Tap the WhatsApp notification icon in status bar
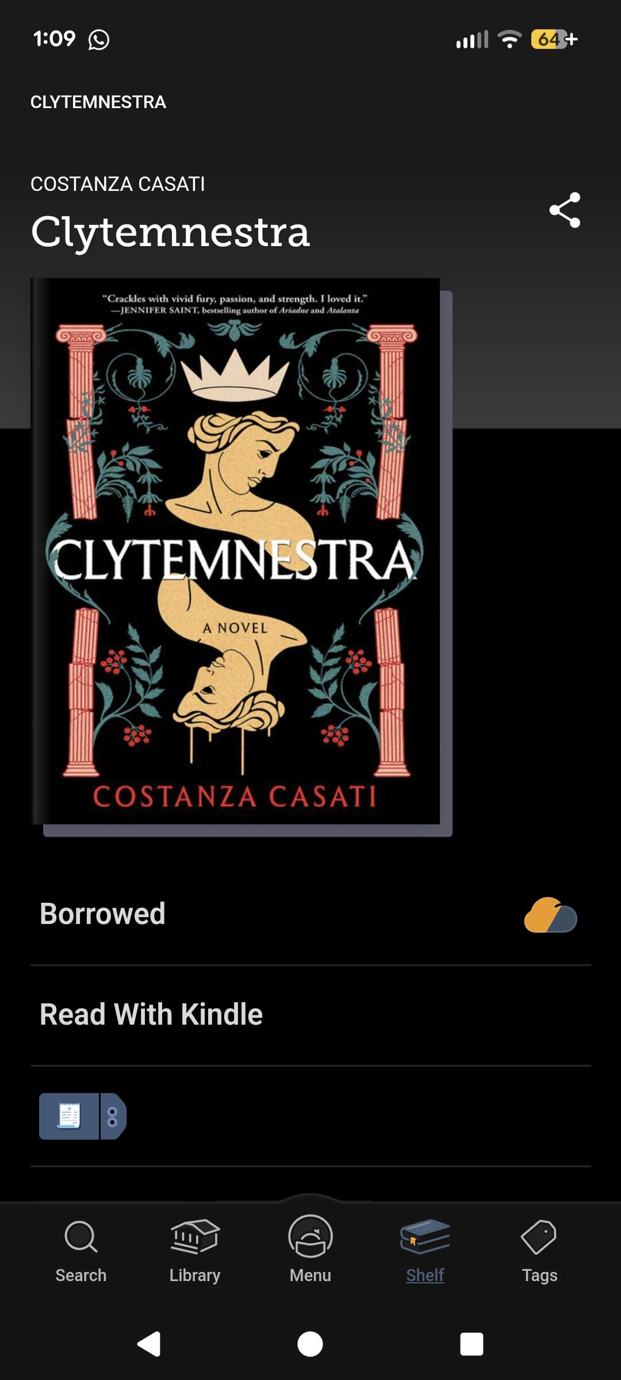The image size is (621, 1380). (99, 40)
